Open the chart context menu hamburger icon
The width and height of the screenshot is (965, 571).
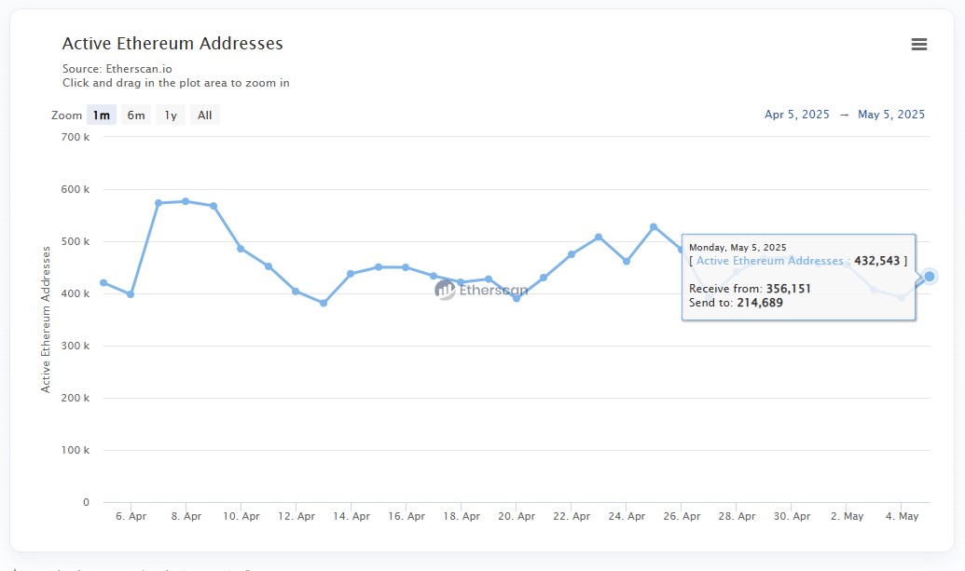[918, 45]
